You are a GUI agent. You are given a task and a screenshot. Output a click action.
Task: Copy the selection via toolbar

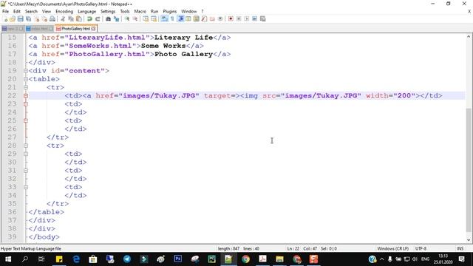coord(71,18)
